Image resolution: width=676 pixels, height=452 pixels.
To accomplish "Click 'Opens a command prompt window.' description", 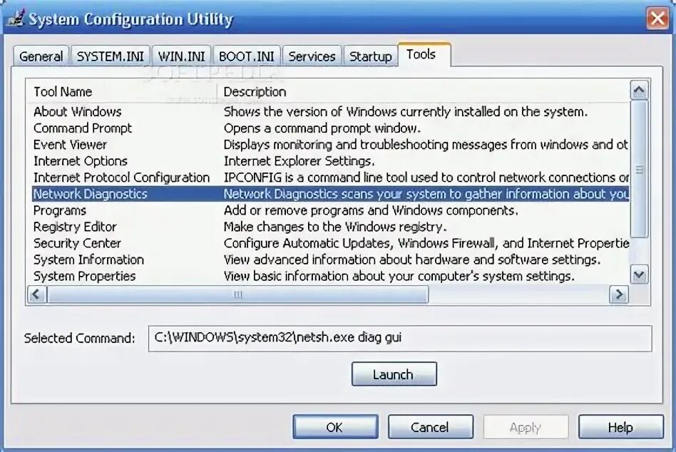I will tap(322, 128).
